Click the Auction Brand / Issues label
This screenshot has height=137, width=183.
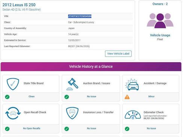(x=97, y=83)
